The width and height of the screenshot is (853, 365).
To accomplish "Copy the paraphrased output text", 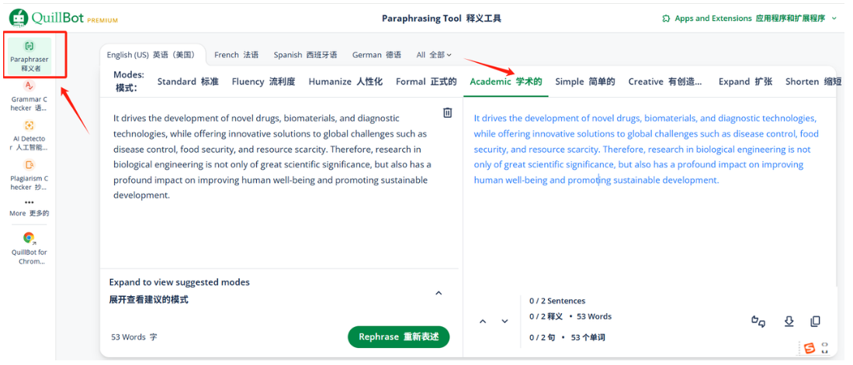I will click(815, 322).
